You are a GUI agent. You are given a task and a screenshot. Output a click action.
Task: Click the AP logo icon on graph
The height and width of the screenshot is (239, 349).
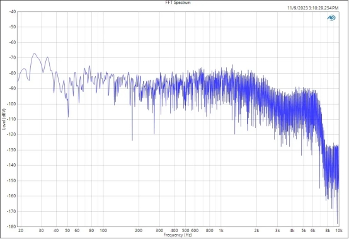pos(331,18)
